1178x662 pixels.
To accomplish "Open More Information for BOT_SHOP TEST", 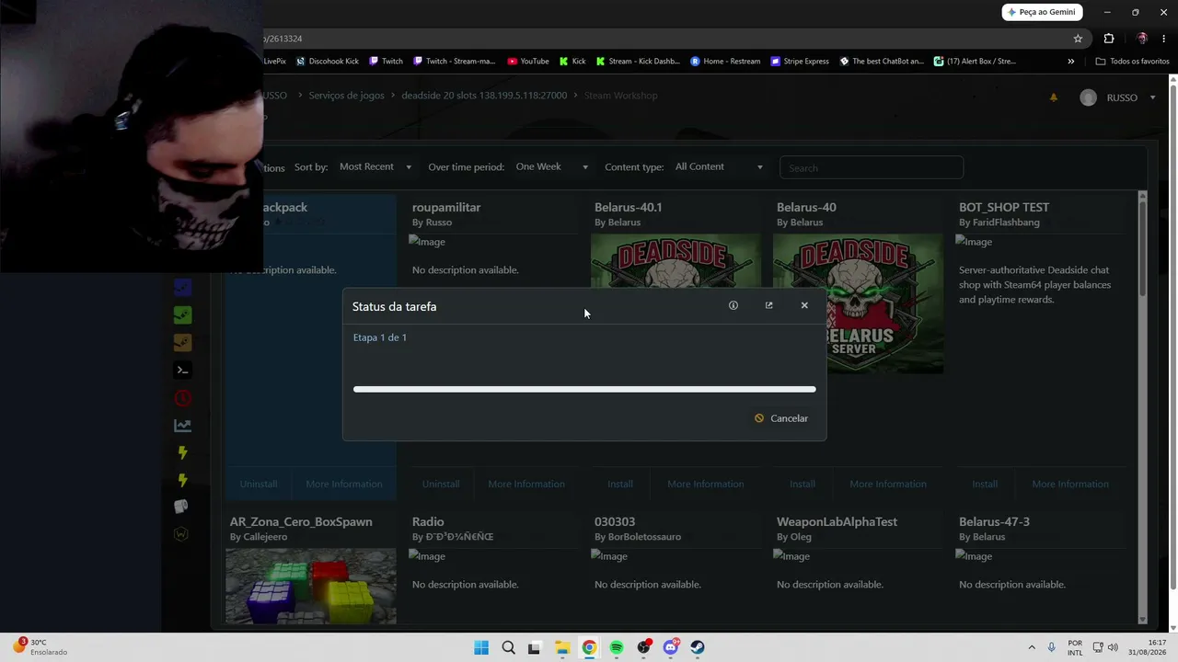I will (x=1070, y=485).
